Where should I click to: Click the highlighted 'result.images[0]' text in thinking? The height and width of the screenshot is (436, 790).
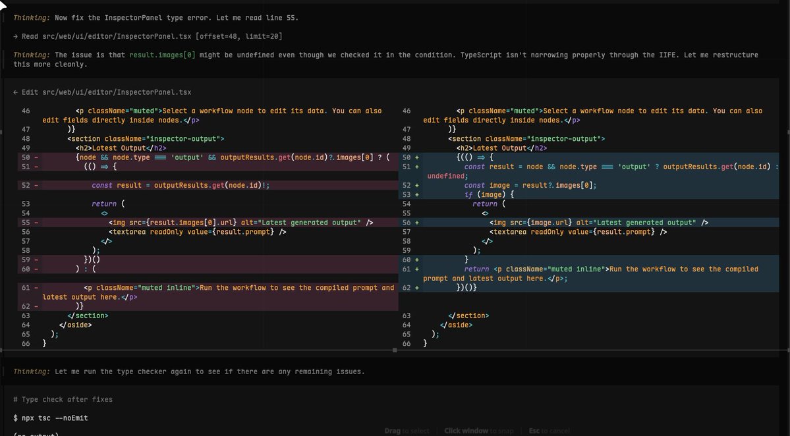pyautogui.click(x=162, y=55)
